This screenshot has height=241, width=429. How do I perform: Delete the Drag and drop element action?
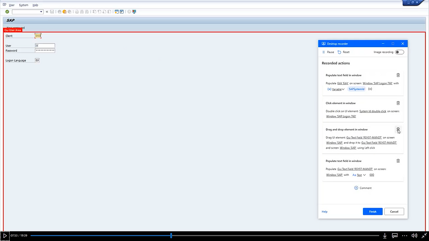[x=398, y=129]
